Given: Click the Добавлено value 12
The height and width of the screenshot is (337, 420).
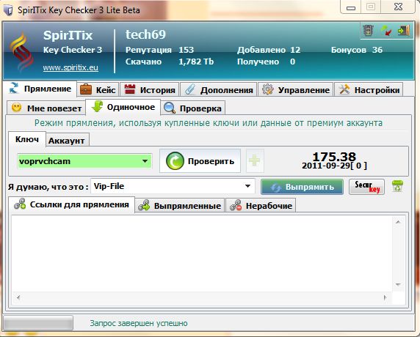Looking at the screenshot, I should pyautogui.click(x=295, y=50).
